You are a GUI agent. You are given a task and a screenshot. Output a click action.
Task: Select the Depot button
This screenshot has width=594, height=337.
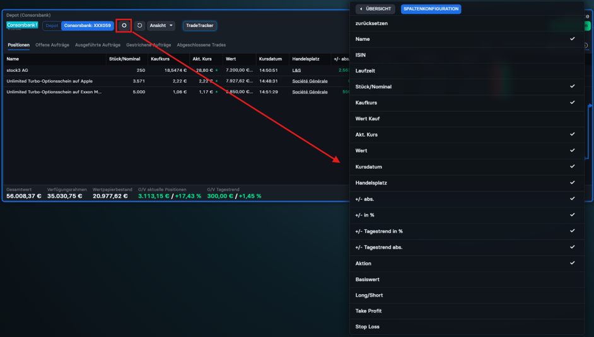(52, 25)
